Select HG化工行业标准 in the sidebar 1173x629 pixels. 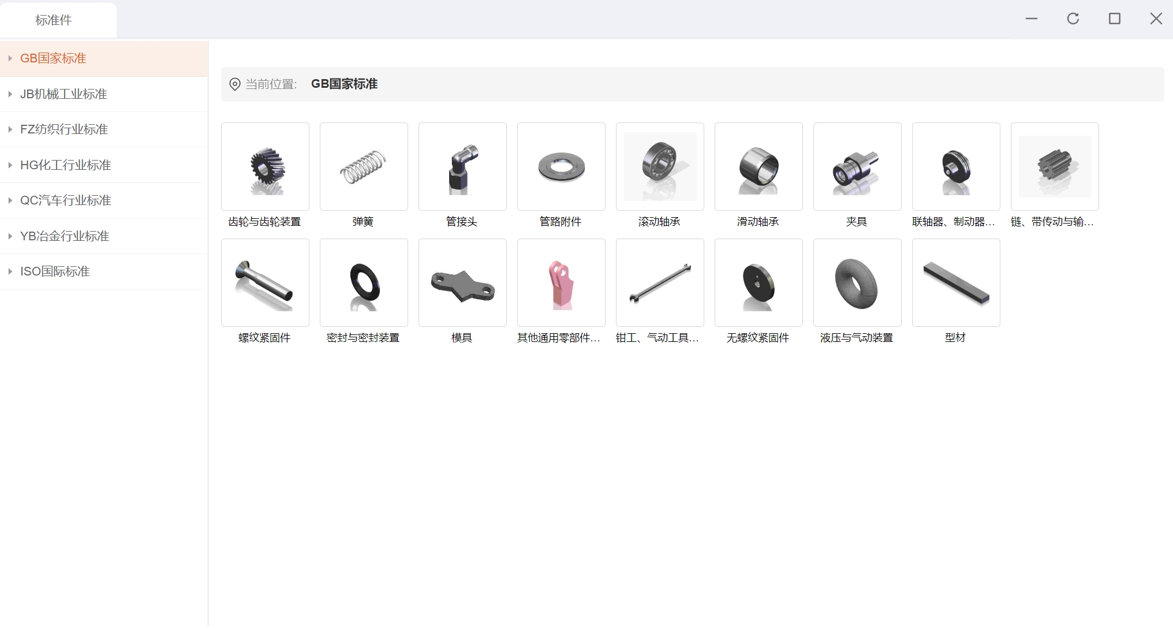[x=66, y=165]
